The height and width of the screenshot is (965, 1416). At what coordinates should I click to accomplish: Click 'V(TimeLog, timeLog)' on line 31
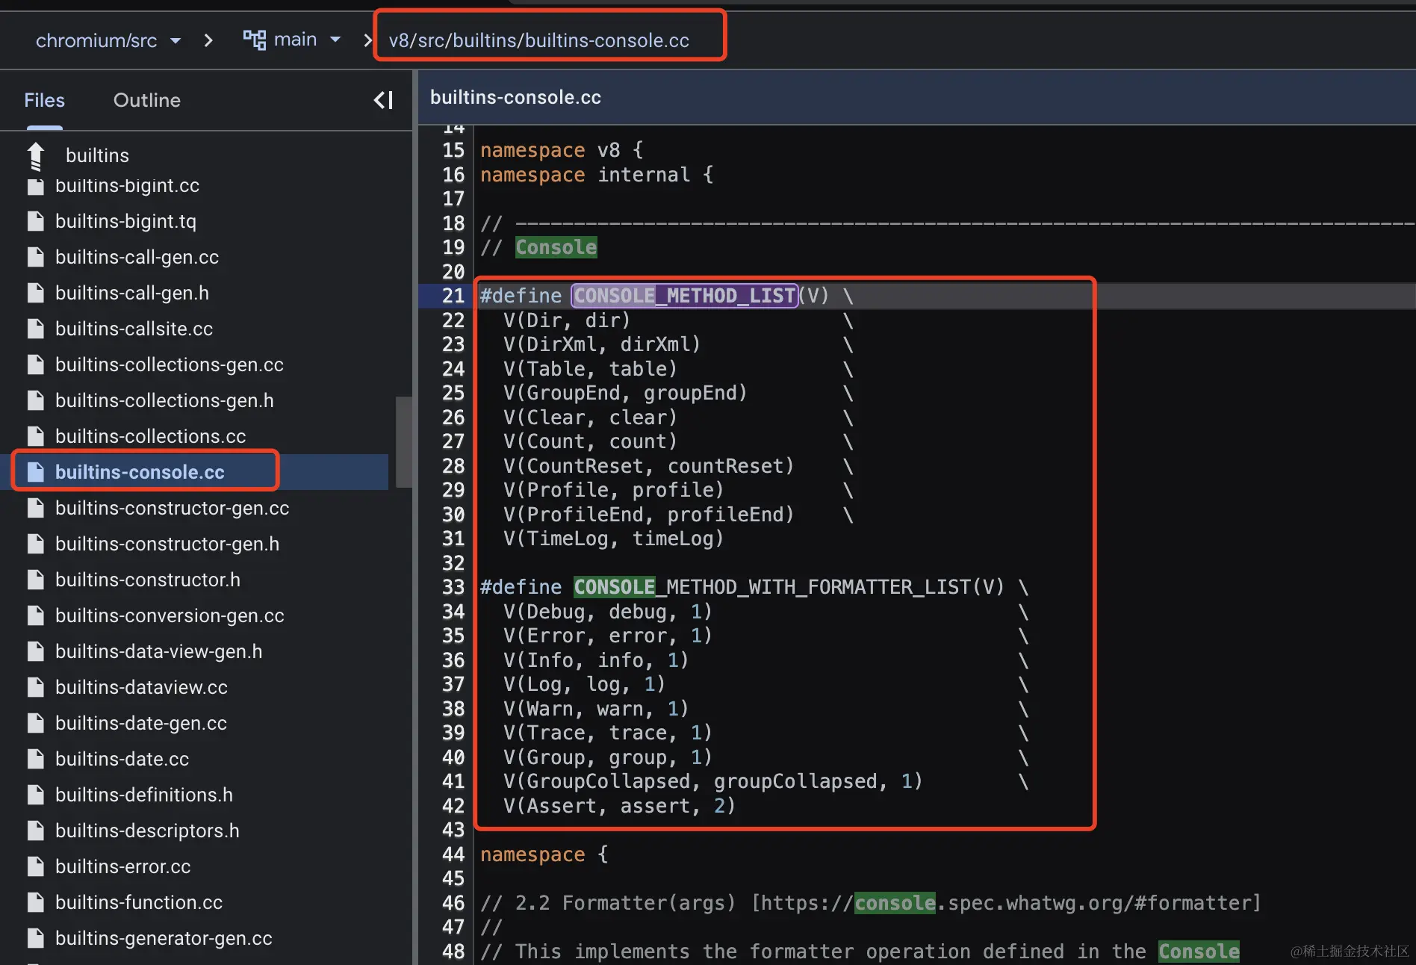[613, 539]
